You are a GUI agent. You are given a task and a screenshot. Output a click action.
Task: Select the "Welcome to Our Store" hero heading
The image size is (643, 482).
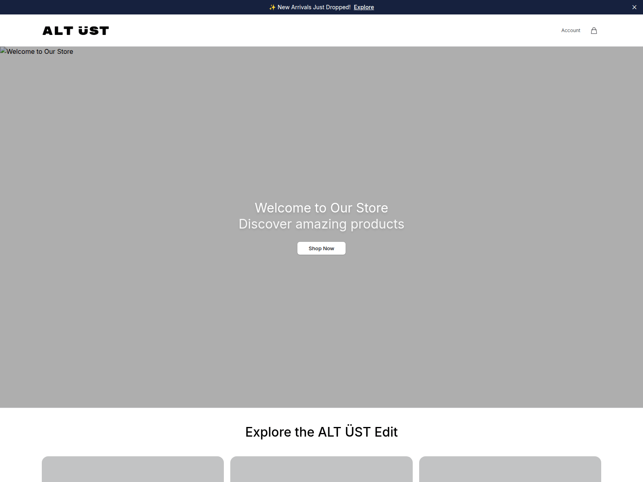pyautogui.click(x=321, y=208)
